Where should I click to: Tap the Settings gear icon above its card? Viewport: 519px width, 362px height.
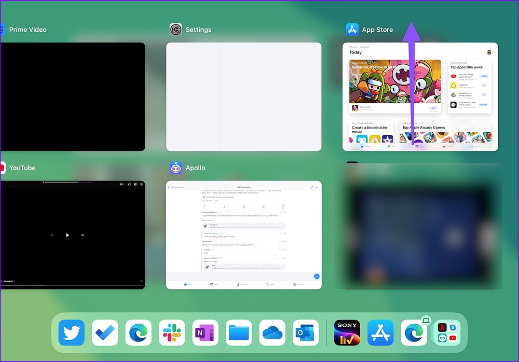coord(176,30)
